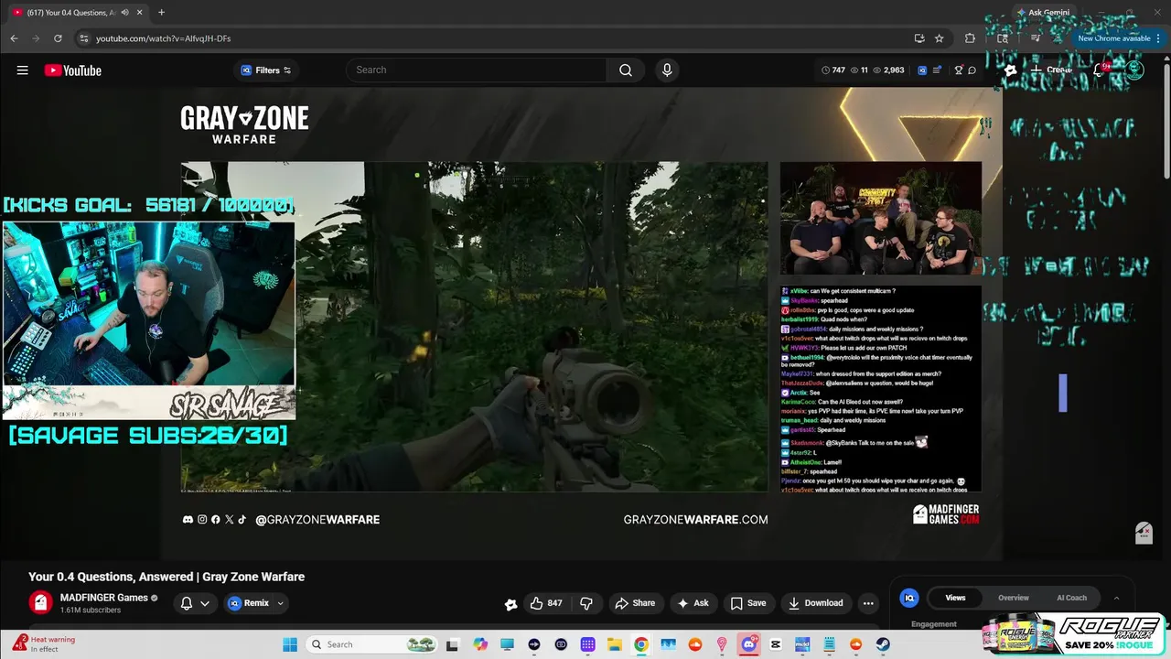Open YouTube notifications bell
The width and height of the screenshot is (1171, 659).
tap(1099, 70)
